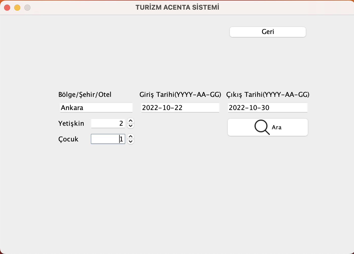Viewport: 354px width, 254px height.
Task: Select the Yetişkin number field showing 2
Action: tap(108, 123)
